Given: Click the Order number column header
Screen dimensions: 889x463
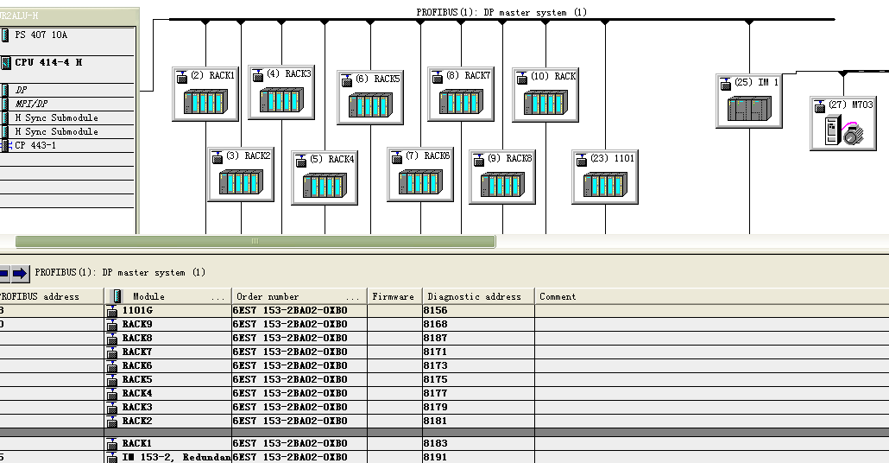Looking at the screenshot, I should 299,296.
